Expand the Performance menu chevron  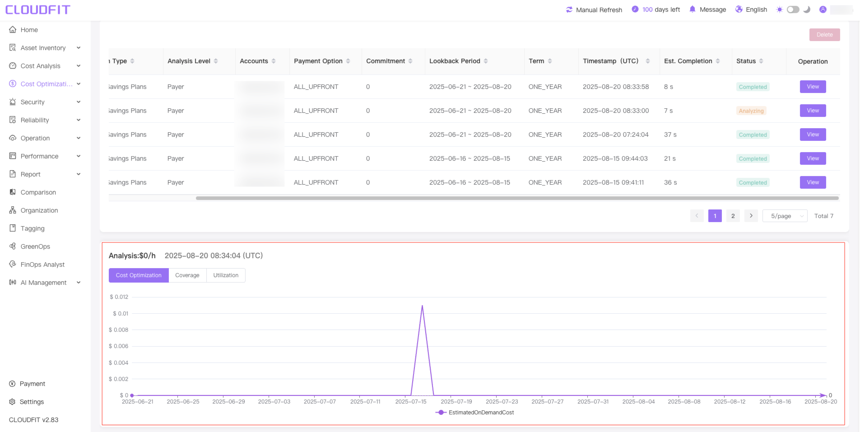point(79,156)
